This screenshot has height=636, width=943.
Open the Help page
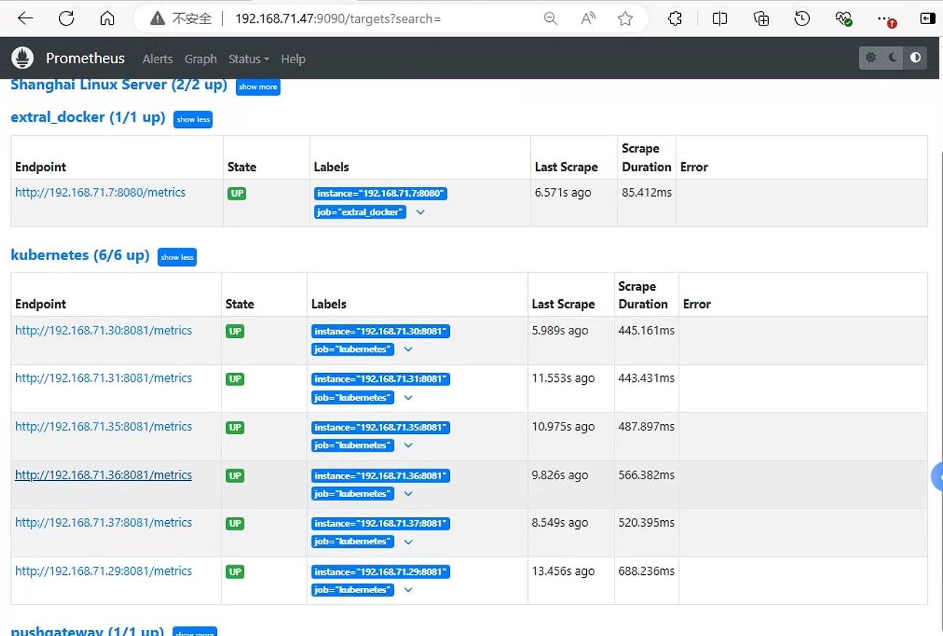click(x=293, y=59)
